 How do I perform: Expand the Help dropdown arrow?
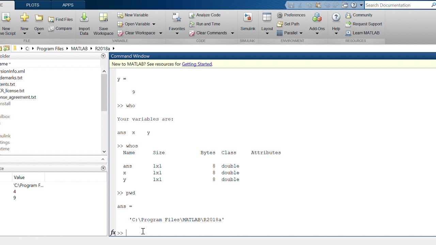(x=336, y=33)
